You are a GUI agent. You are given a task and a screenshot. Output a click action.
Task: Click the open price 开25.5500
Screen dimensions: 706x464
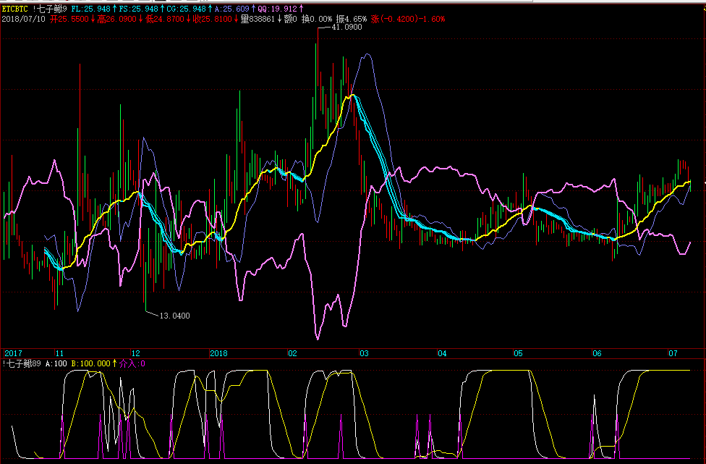(69, 19)
